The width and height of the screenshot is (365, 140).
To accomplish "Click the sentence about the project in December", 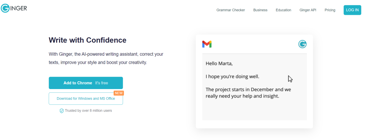I will 248,93.
